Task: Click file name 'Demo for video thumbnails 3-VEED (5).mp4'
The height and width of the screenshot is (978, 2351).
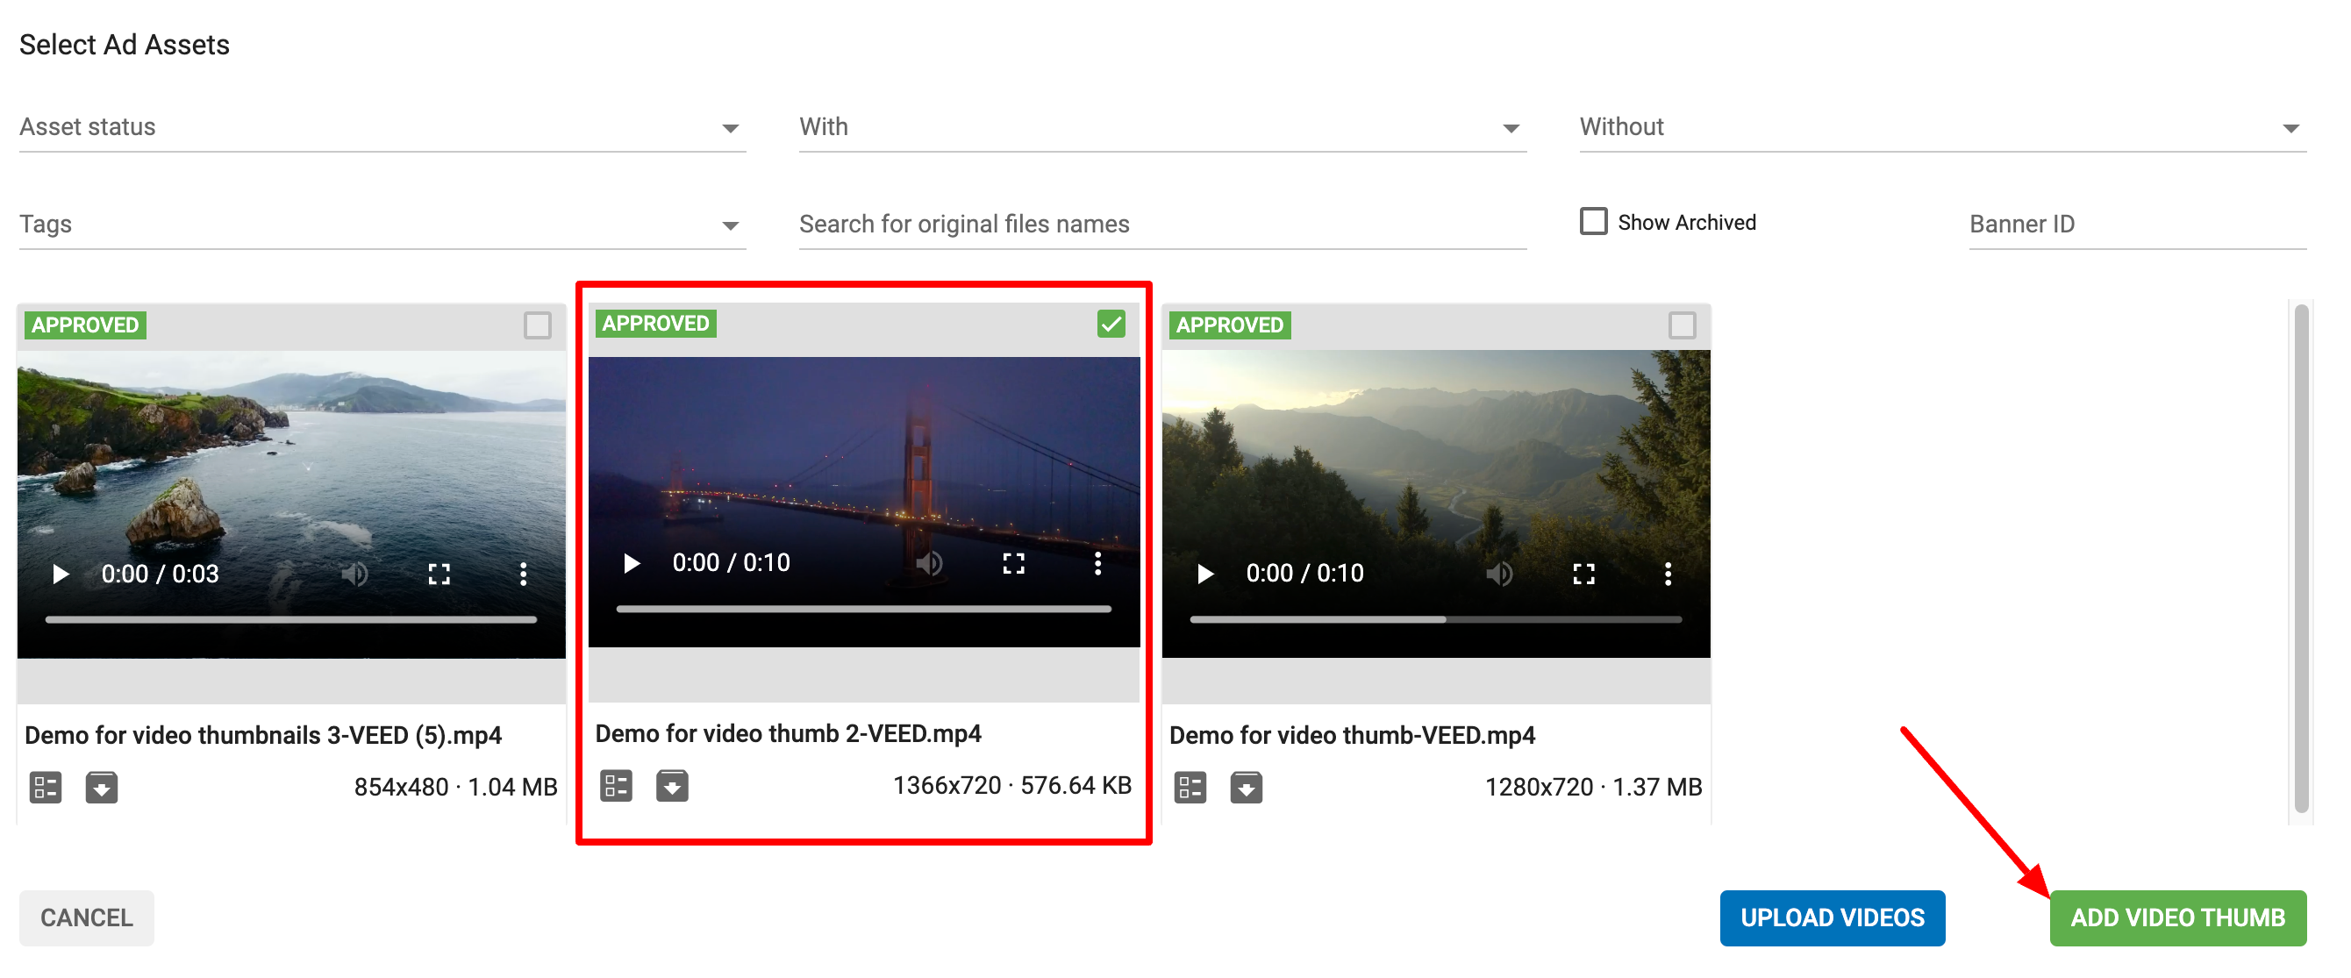Action: pyautogui.click(x=264, y=735)
